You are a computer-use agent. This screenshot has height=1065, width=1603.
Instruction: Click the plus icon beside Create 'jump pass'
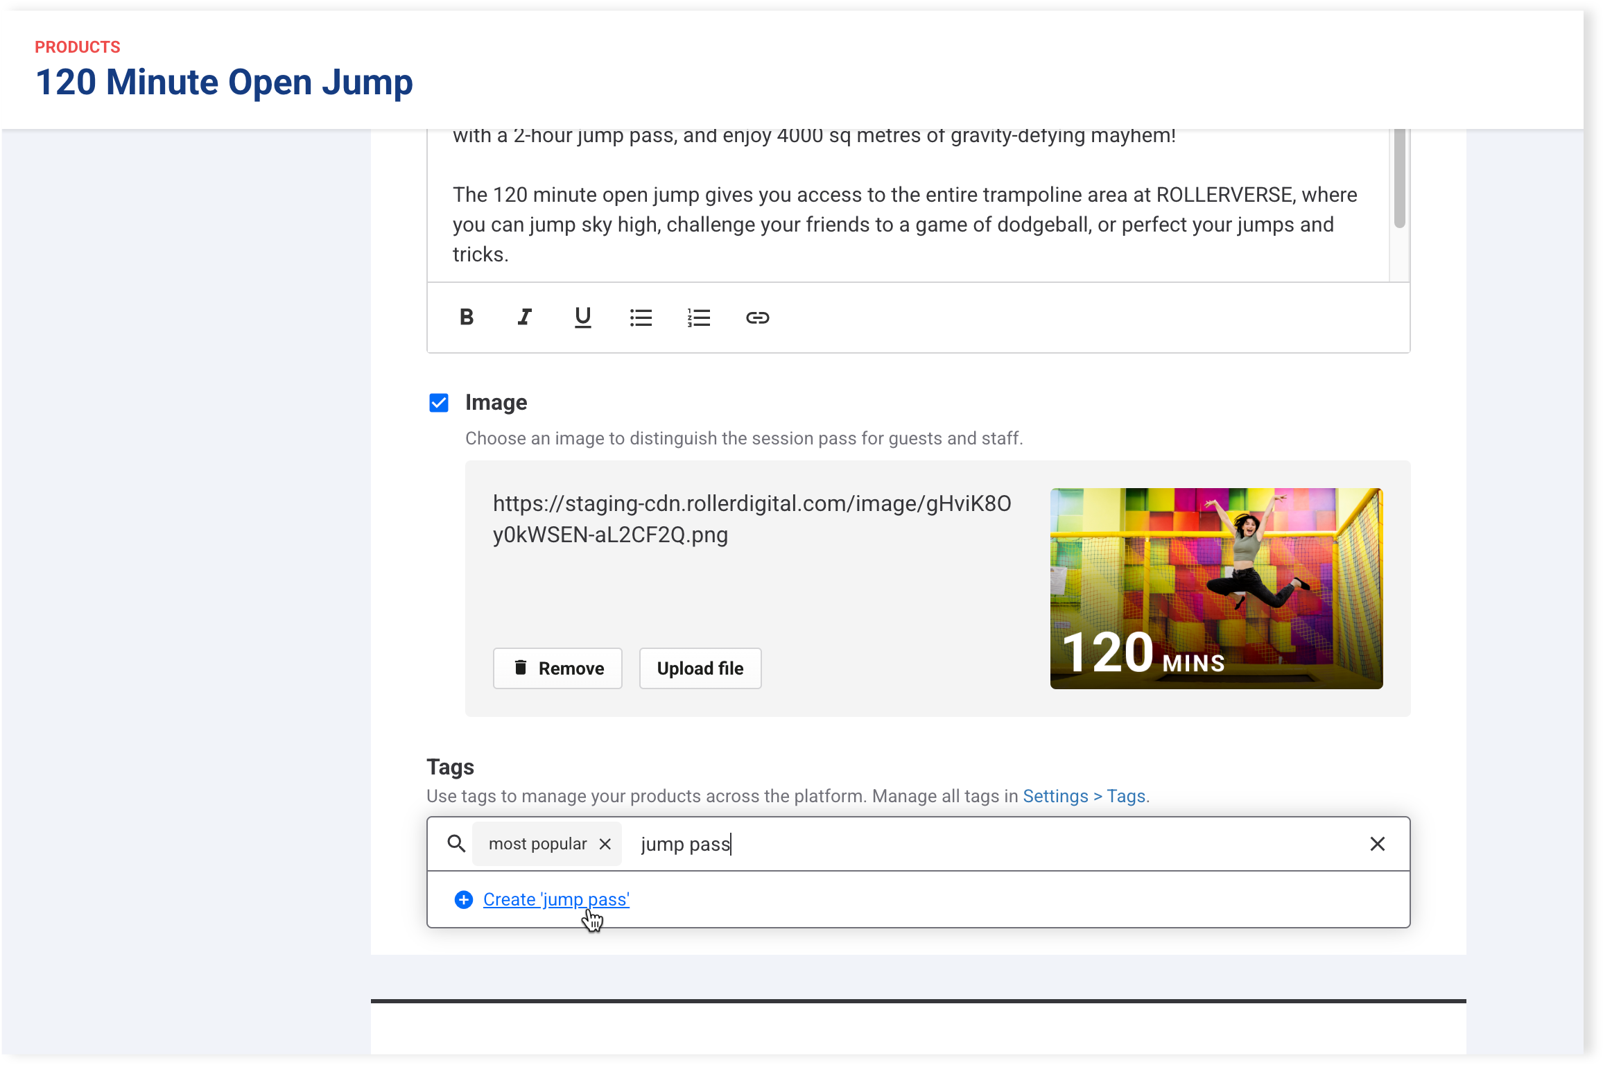click(x=464, y=899)
